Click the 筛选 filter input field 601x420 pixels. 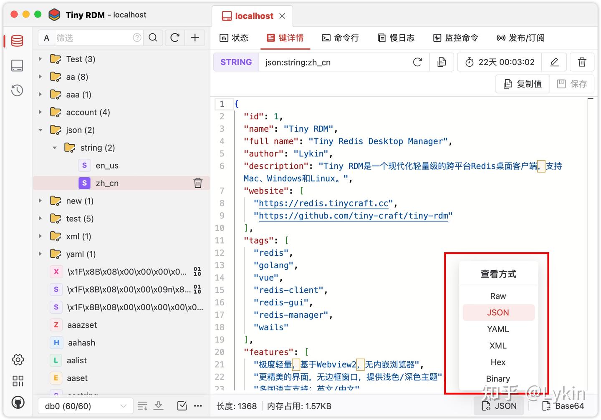pos(93,38)
